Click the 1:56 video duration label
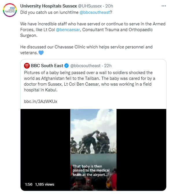 29,184
